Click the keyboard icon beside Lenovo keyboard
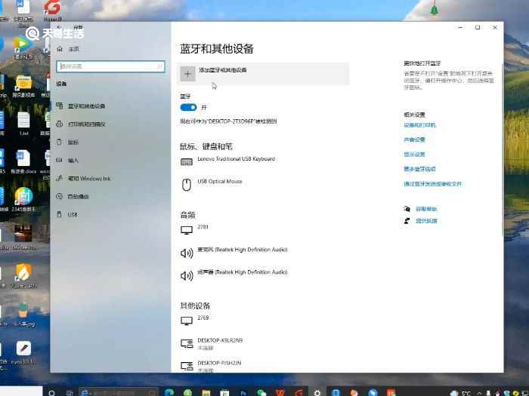The width and height of the screenshot is (529, 396). pyautogui.click(x=187, y=162)
